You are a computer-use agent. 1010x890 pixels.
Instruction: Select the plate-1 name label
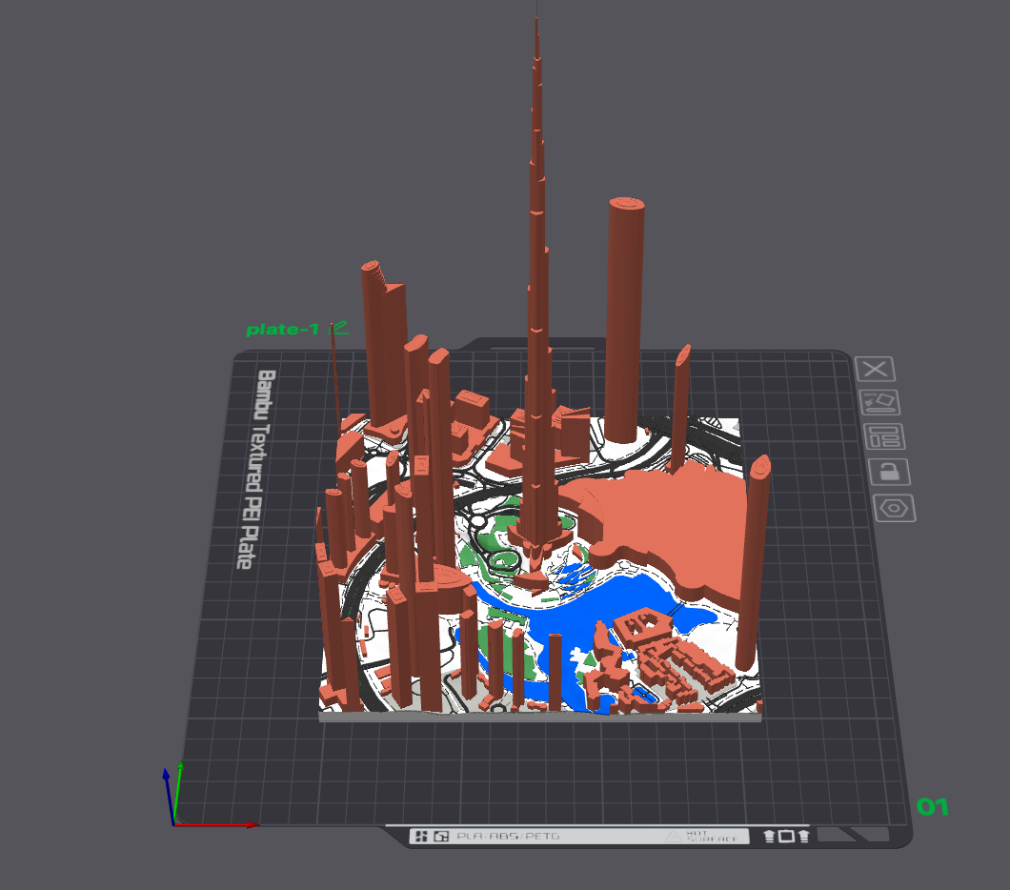(283, 330)
